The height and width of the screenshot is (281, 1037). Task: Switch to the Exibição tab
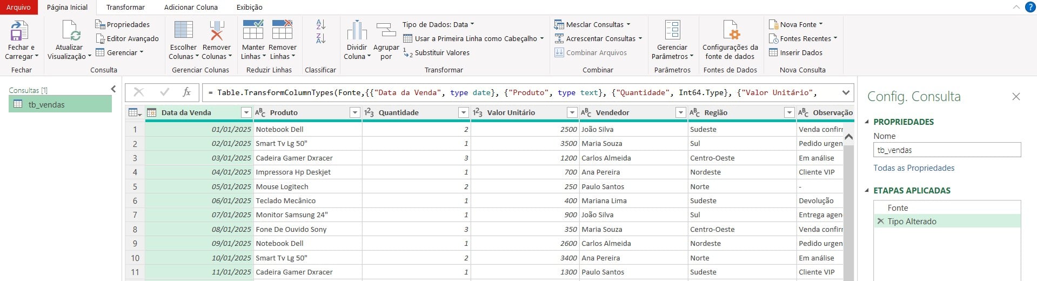250,7
